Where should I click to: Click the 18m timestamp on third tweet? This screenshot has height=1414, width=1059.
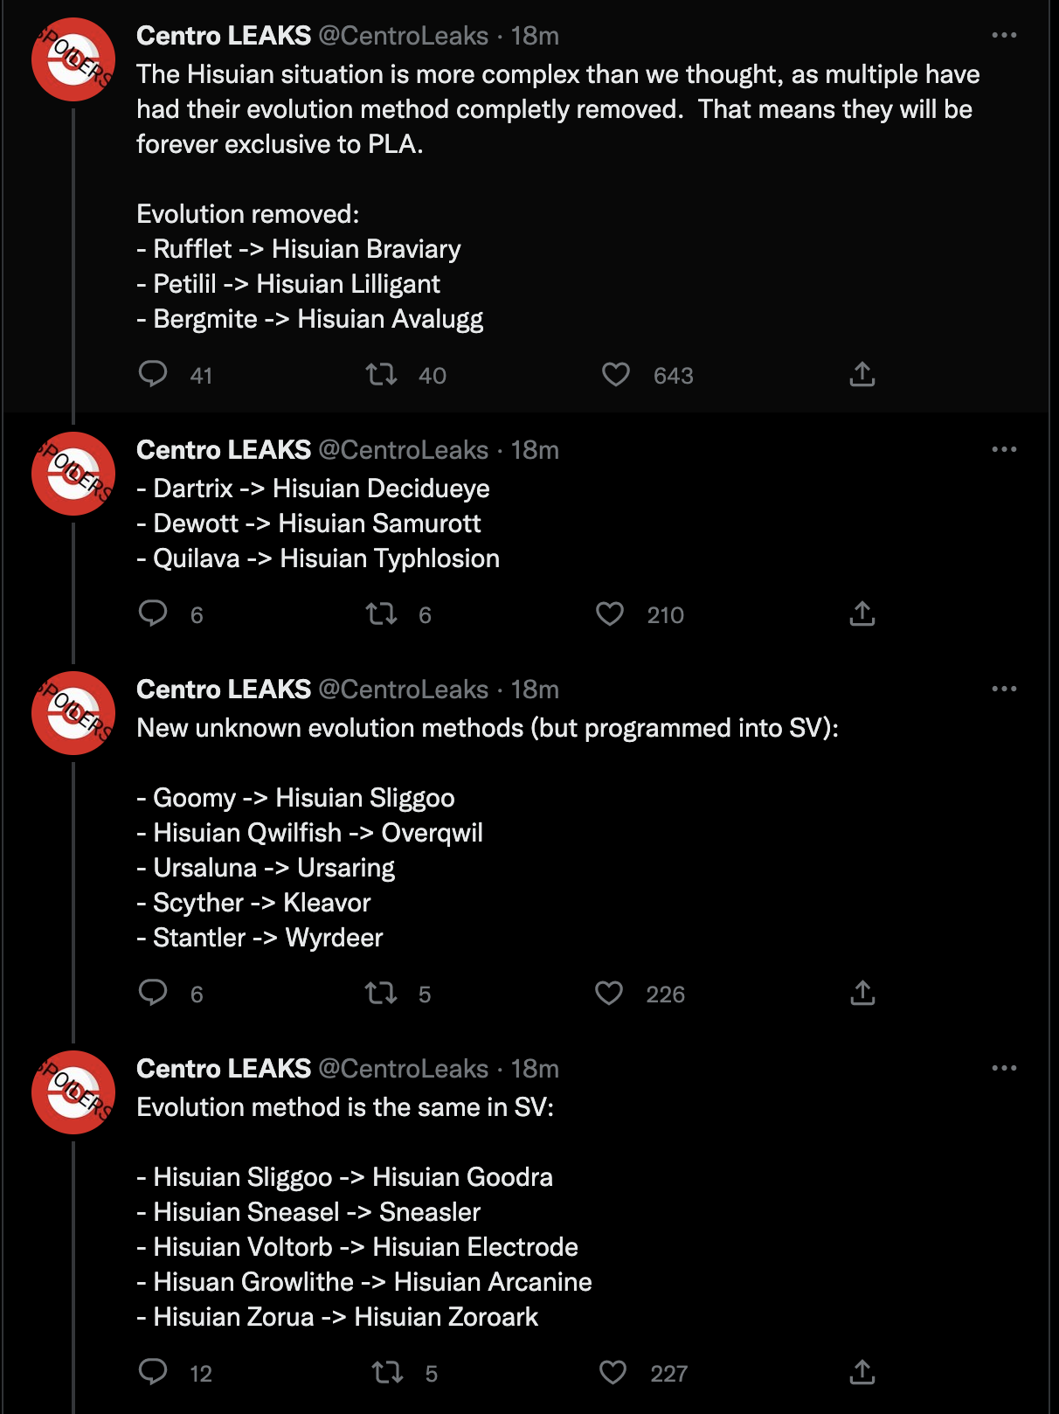(x=535, y=690)
